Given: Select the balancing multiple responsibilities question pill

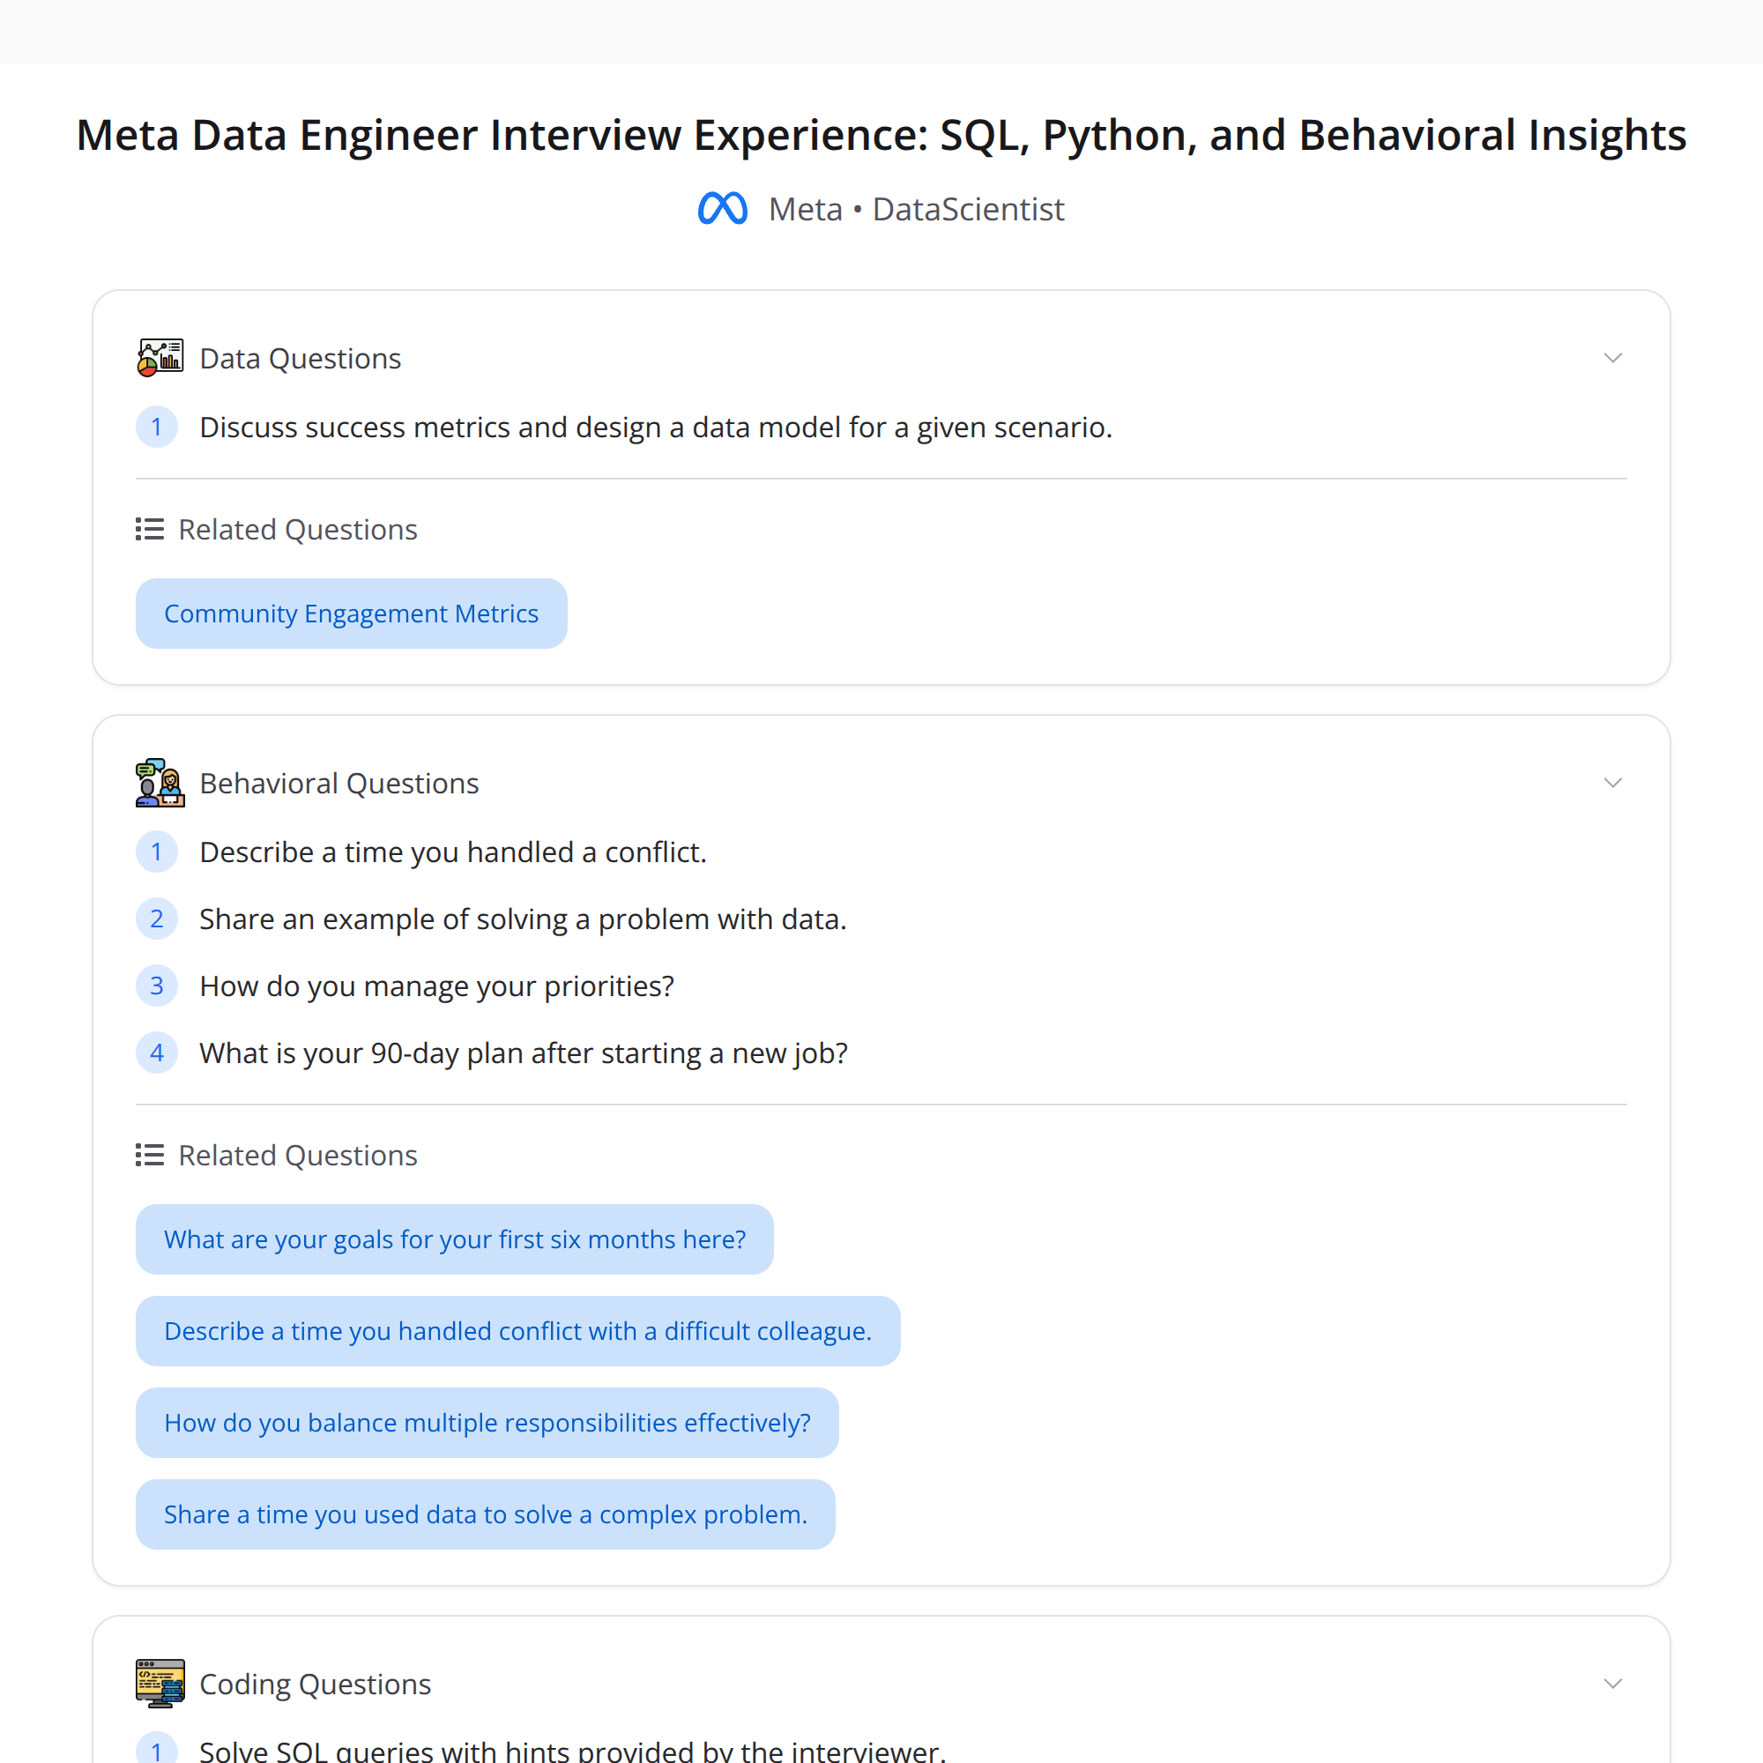Looking at the screenshot, I should click(487, 1422).
